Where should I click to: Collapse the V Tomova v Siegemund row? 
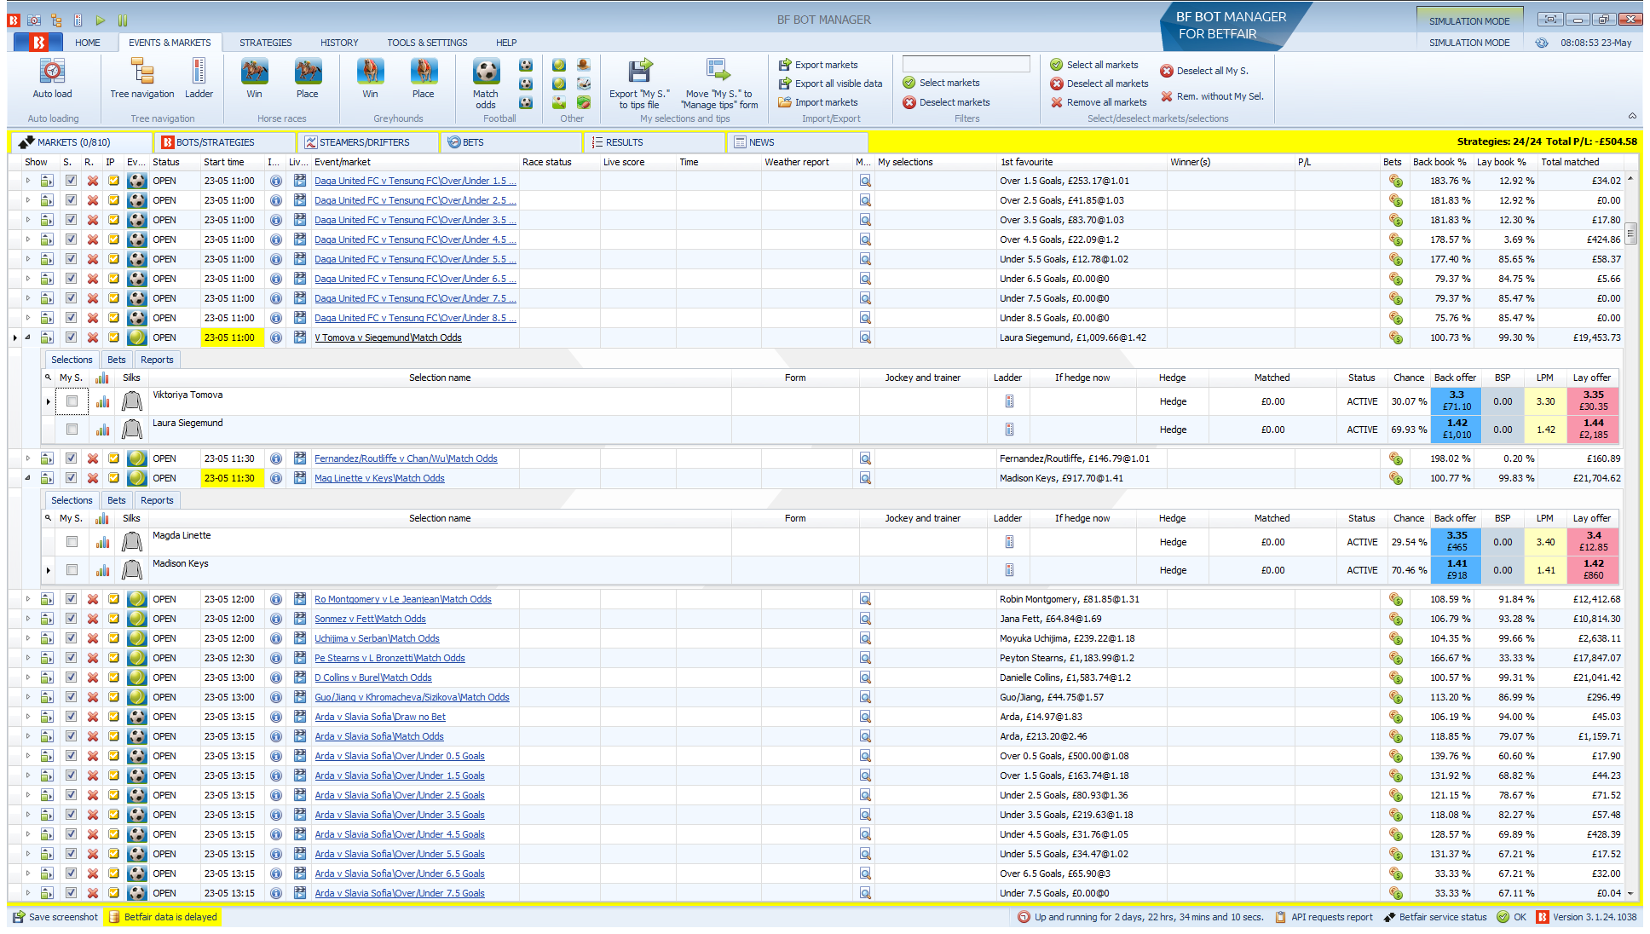pyautogui.click(x=27, y=337)
